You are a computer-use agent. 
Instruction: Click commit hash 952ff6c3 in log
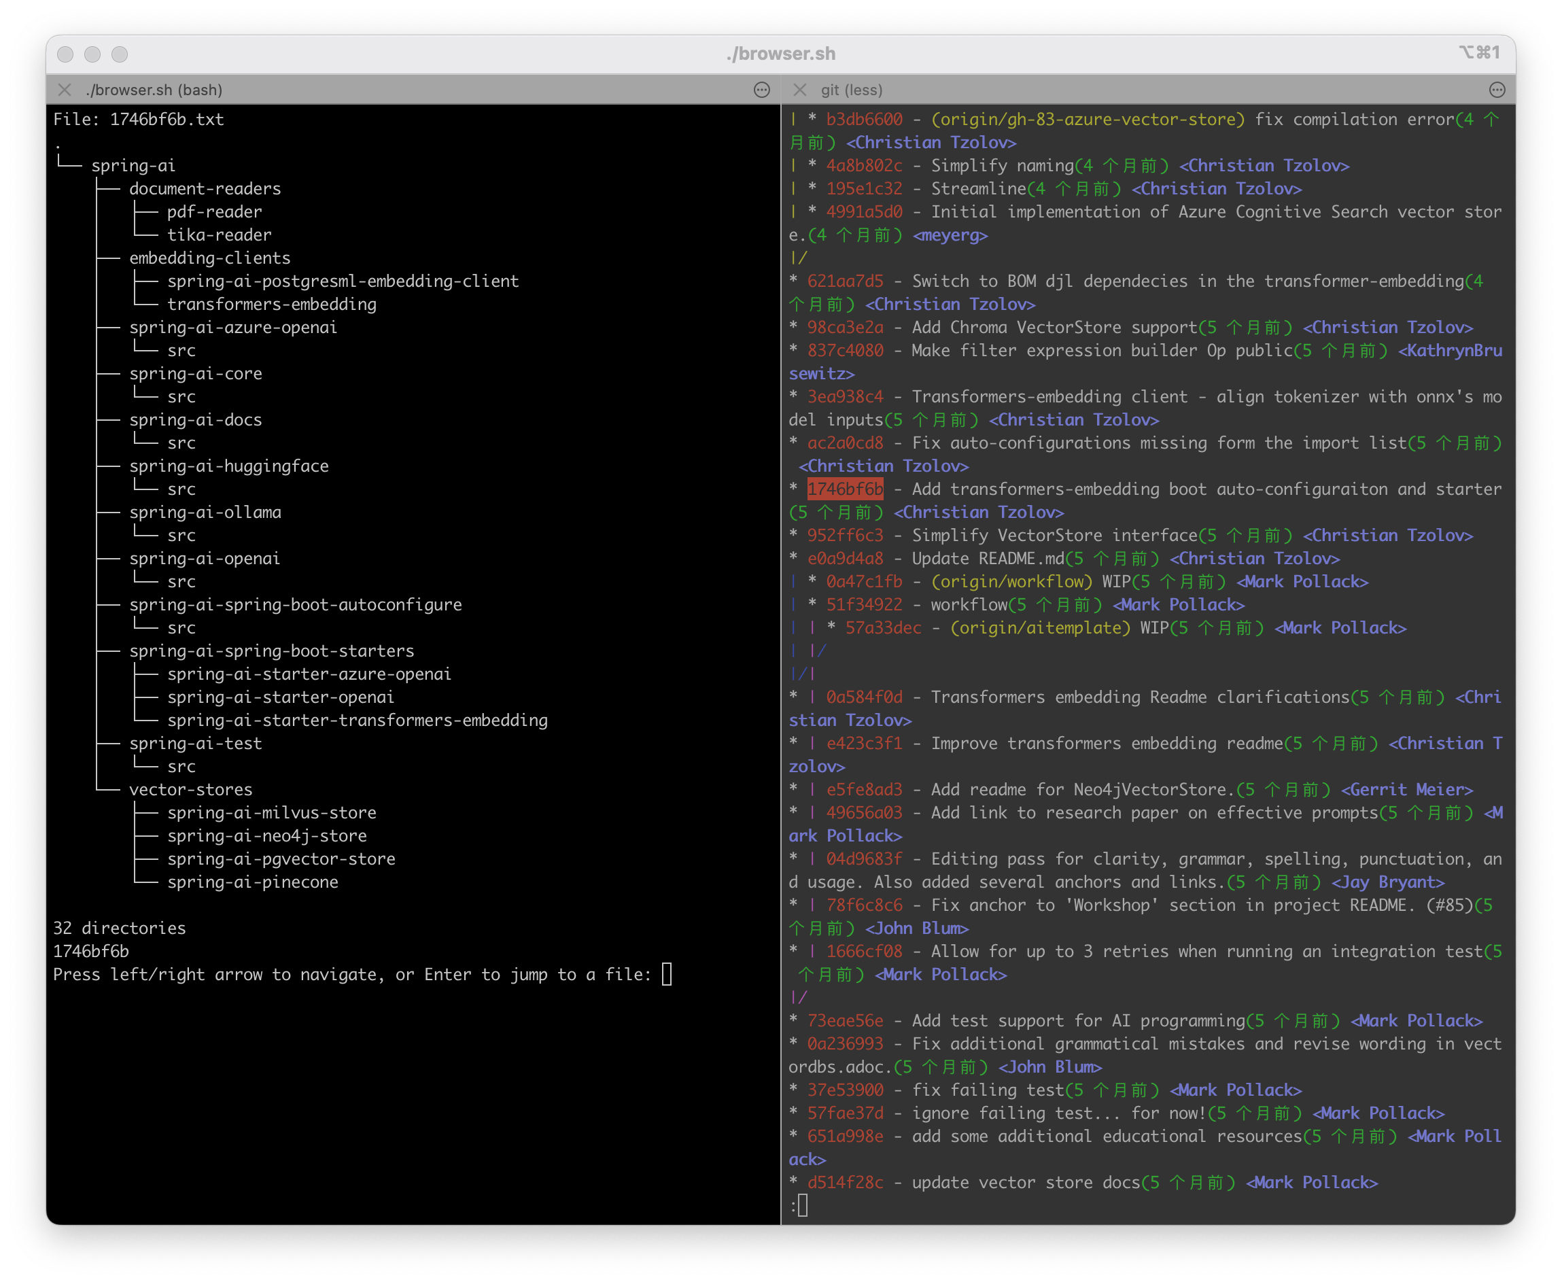tap(845, 536)
